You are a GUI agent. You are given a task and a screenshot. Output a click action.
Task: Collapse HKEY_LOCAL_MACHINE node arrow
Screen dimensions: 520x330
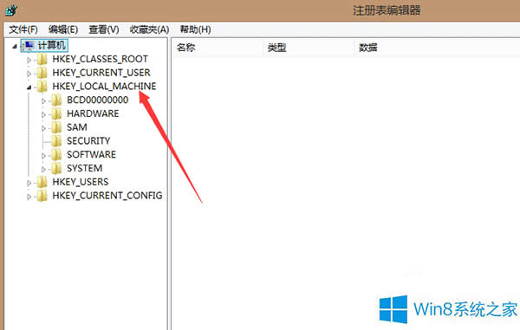29,87
